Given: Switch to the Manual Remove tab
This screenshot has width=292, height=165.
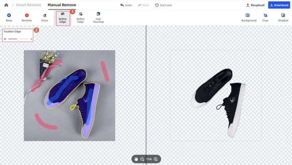Looking at the screenshot, I should [62, 5].
